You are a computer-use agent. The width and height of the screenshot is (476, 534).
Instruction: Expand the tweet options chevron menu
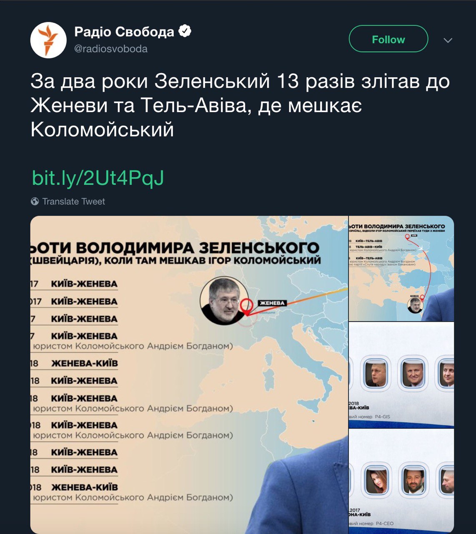(x=448, y=40)
